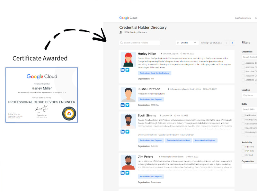Click clock icon beside Mar 14, 2022
Viewport: 257px width, 192px height.
[182, 54]
